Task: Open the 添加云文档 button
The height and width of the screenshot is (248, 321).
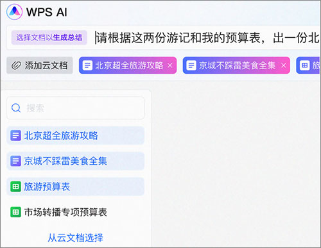Action: pyautogui.click(x=40, y=65)
